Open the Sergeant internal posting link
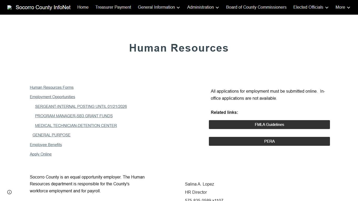Viewport: 358px width, 201px height. click(x=81, y=106)
